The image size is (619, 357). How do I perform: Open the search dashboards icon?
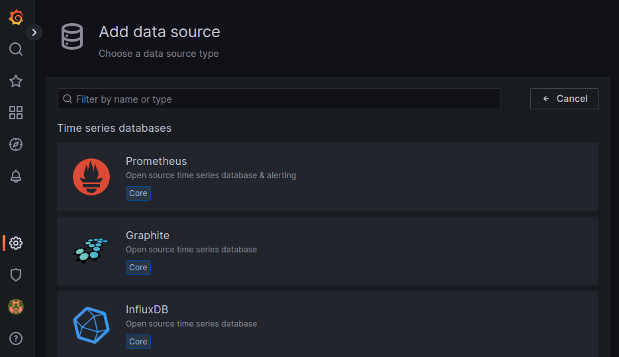click(x=16, y=49)
